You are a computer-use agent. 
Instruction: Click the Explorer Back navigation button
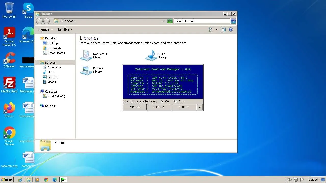click(x=39, y=21)
